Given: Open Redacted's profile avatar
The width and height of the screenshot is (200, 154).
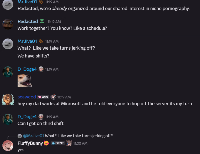Looking at the screenshot, I should point(8,24).
